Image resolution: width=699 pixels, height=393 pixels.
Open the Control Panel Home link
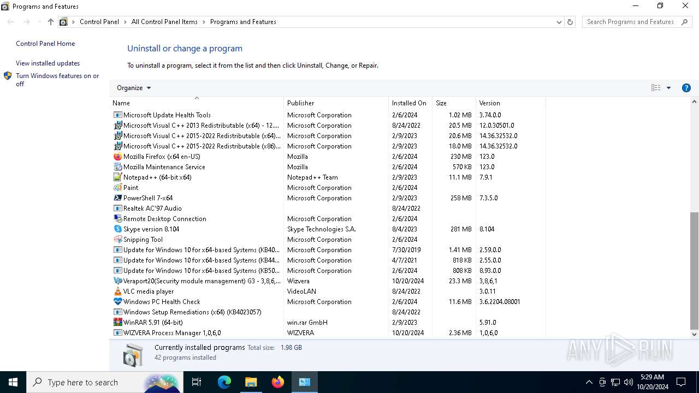tap(45, 44)
